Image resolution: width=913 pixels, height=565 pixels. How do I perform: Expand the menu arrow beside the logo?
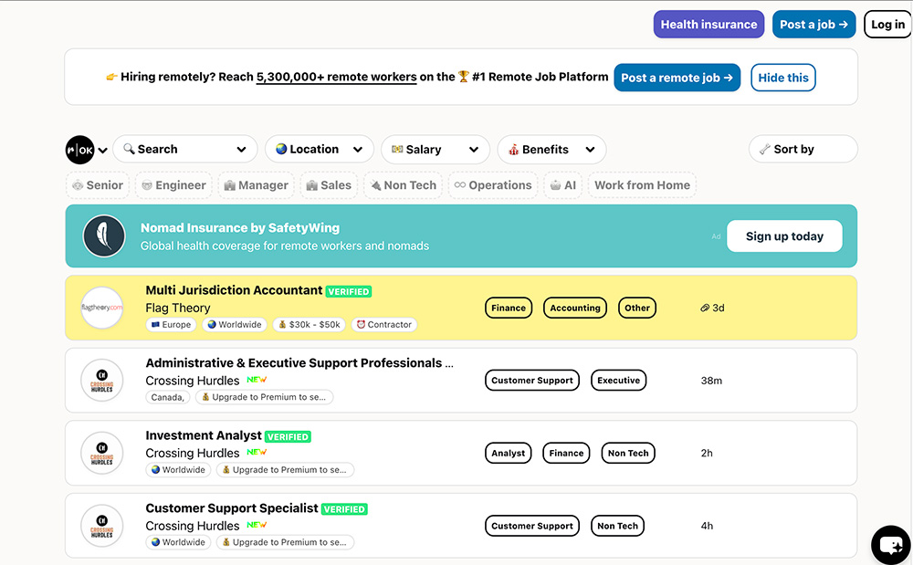(103, 150)
